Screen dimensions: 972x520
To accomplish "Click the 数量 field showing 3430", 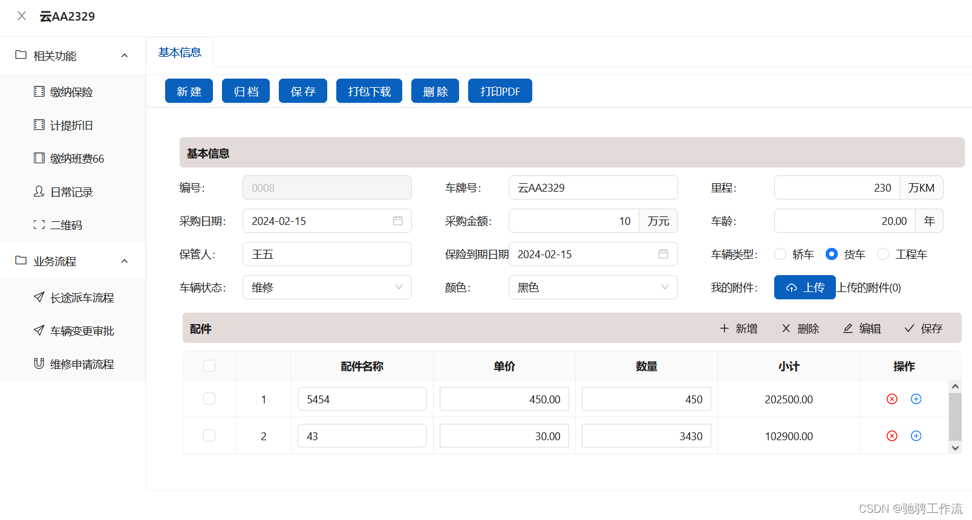I will (646, 436).
